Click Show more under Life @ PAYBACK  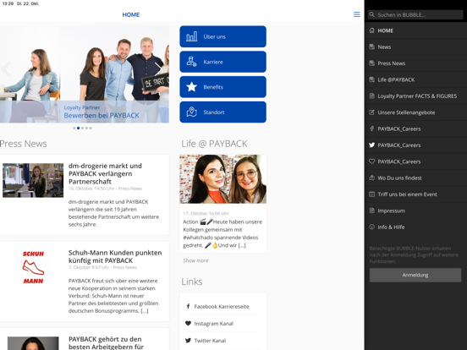[195, 260]
